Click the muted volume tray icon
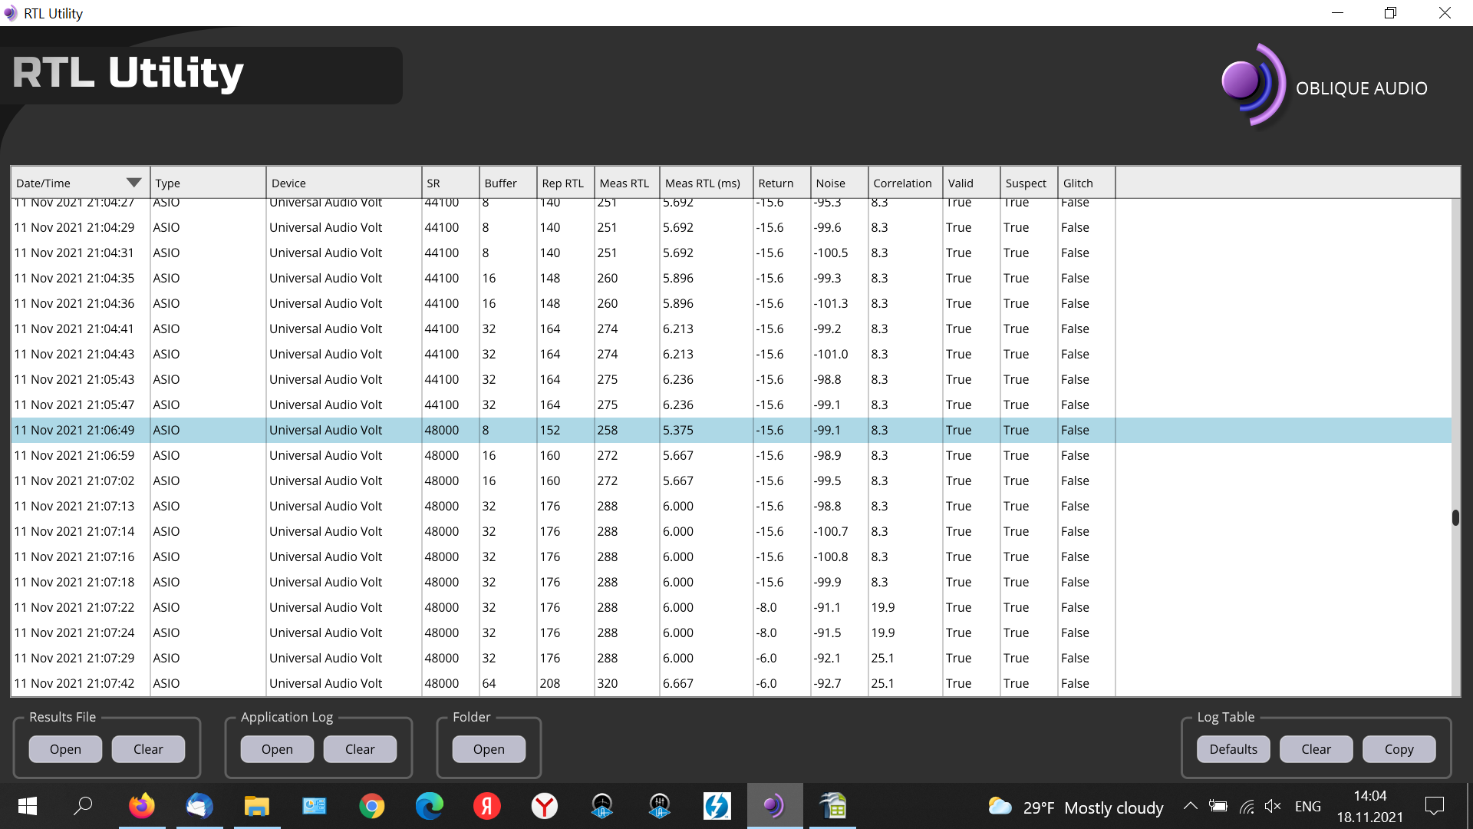Screen dimensions: 1473x829 point(1273,806)
